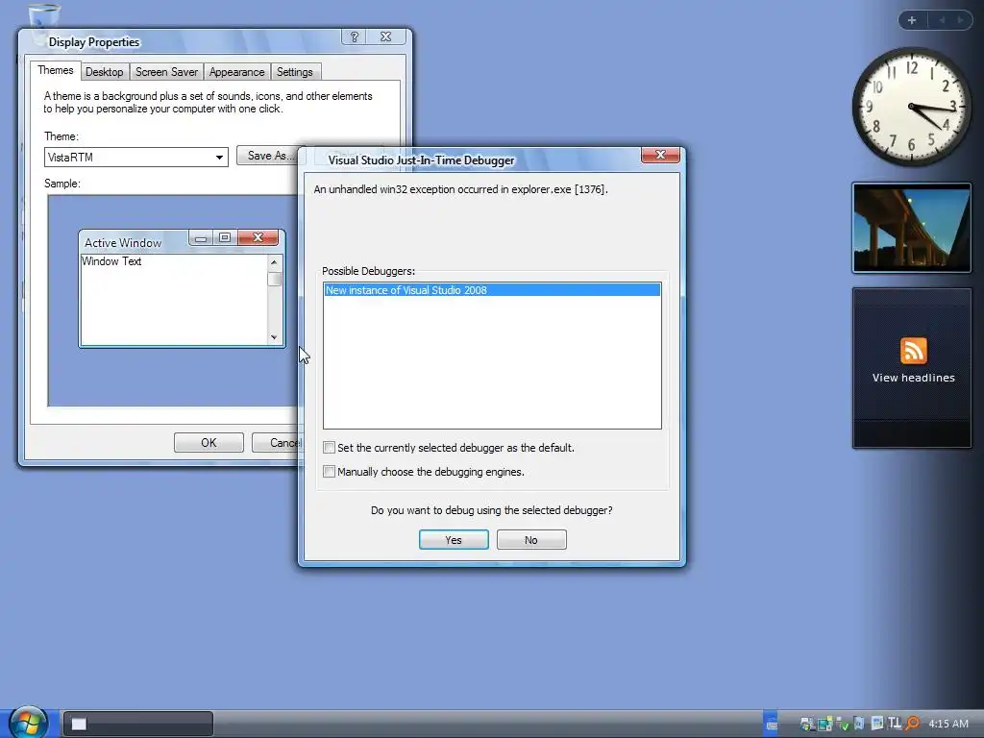The height and width of the screenshot is (738, 984).
Task: Select 'New instance of Visual Studio 2008' entry
Action: pos(492,290)
